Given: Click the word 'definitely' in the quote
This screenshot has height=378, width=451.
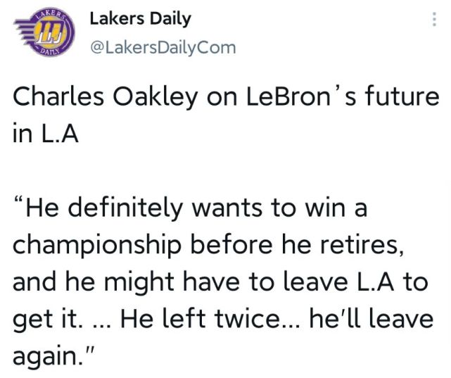Looking at the screenshot, I should [x=125, y=208].
